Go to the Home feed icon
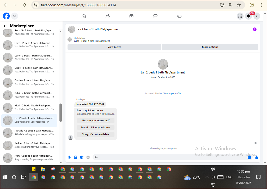The image size is (267, 189). point(84,16)
